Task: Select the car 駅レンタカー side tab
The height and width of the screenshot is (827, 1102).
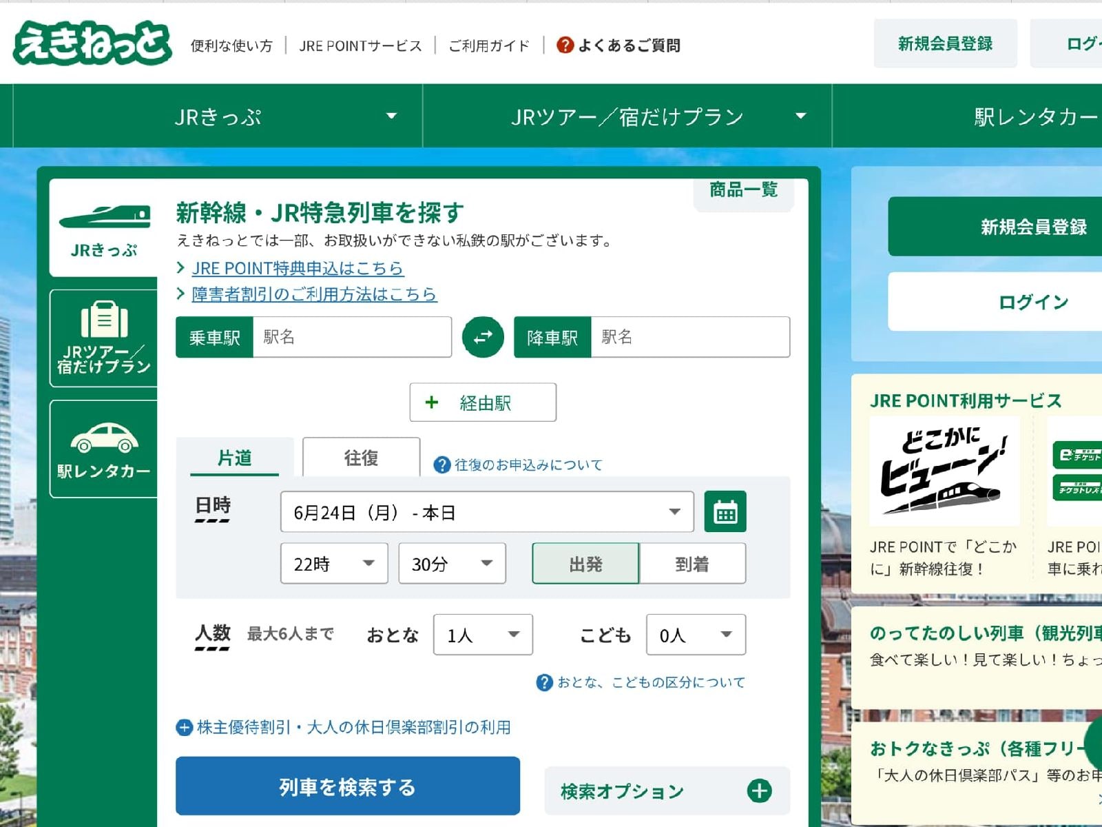Action: point(103,449)
